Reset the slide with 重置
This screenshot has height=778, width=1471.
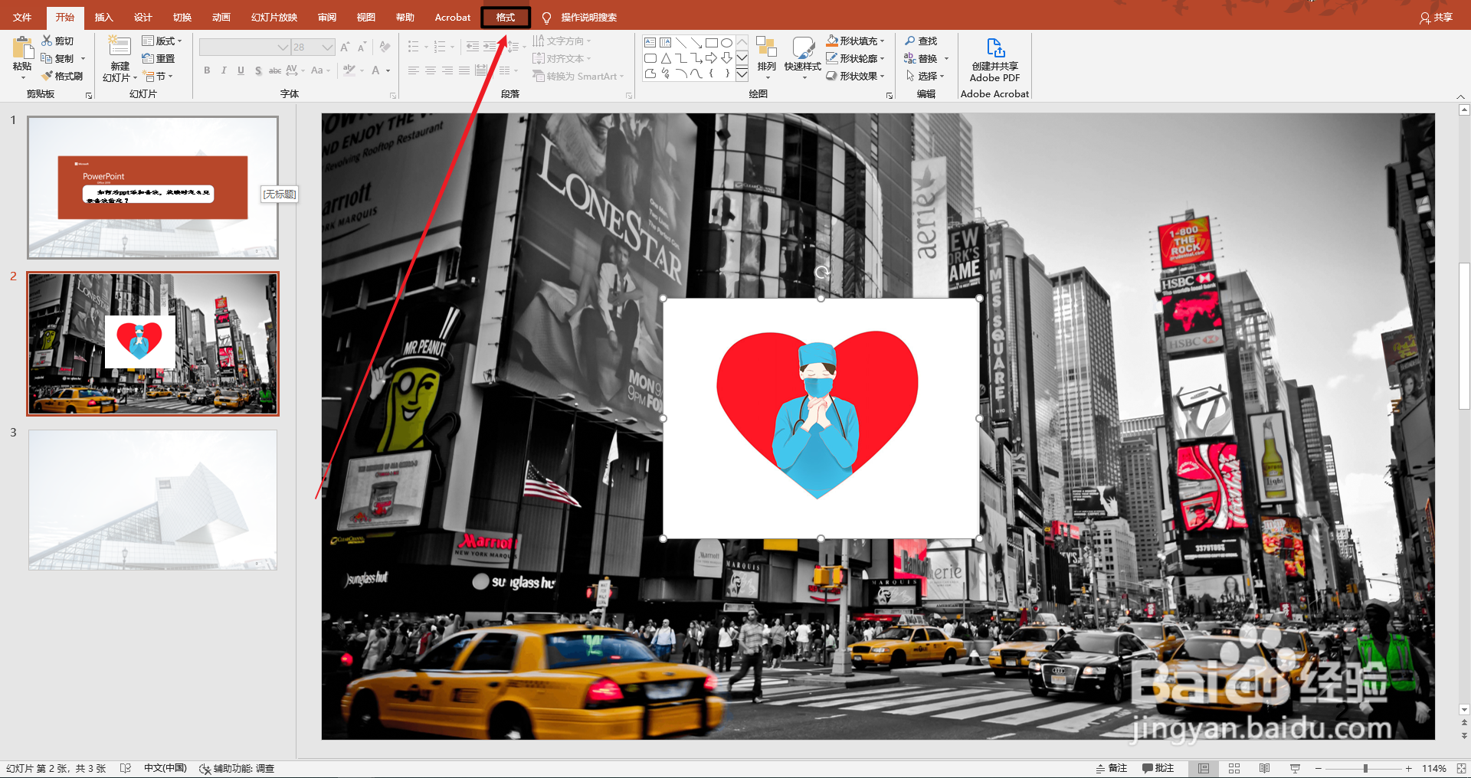(x=159, y=58)
